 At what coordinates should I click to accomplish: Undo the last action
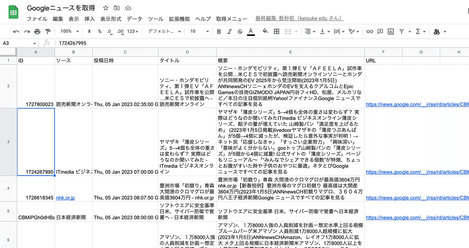pos(16,32)
